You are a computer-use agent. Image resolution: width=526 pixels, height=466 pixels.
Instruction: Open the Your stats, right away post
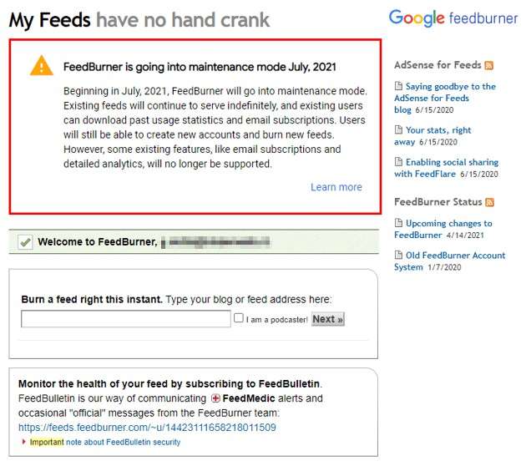point(437,130)
